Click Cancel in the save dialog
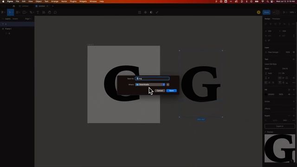 pos(160,91)
